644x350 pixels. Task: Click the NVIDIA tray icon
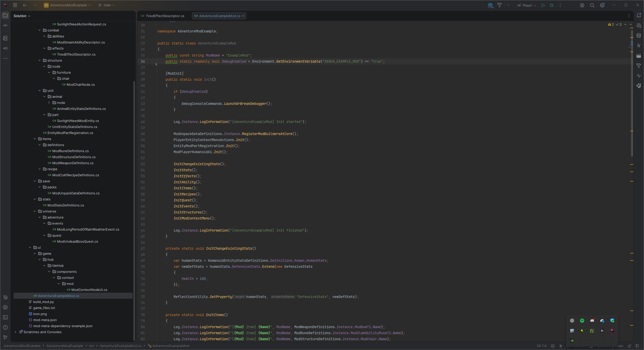click(572, 341)
